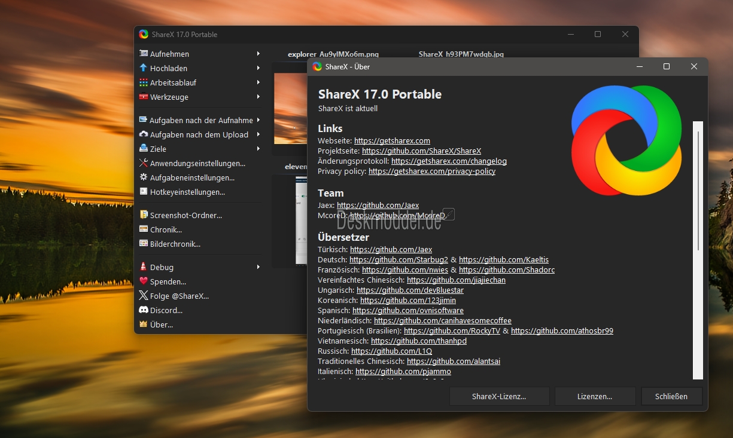Viewport: 733px width, 438px height.
Task: Select the explorer_Au9ylMXo6m.png thumbnail in ShareX window
Action: coord(290,109)
